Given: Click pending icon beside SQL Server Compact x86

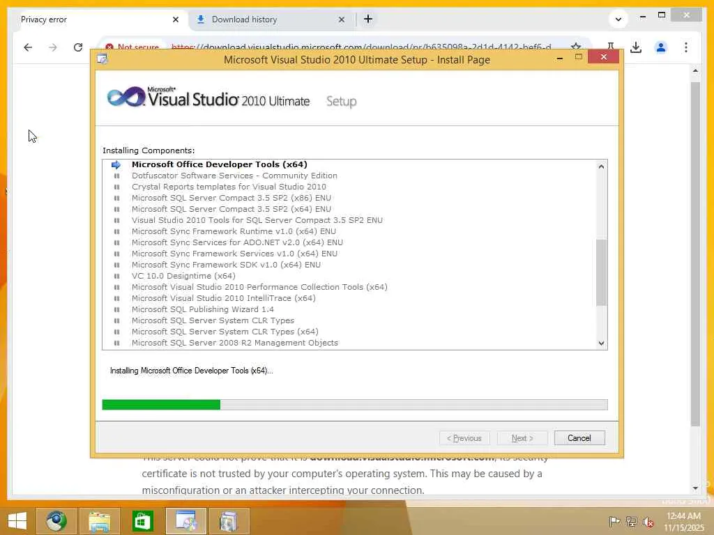Looking at the screenshot, I should 116,198.
